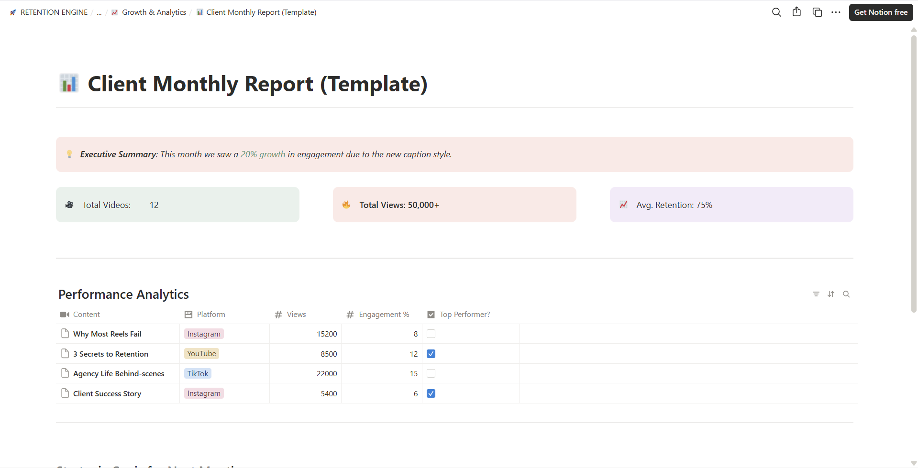Screen dimensions: 918x468
Task: Open the Performance Analytics sort icon
Action: [x=831, y=294]
